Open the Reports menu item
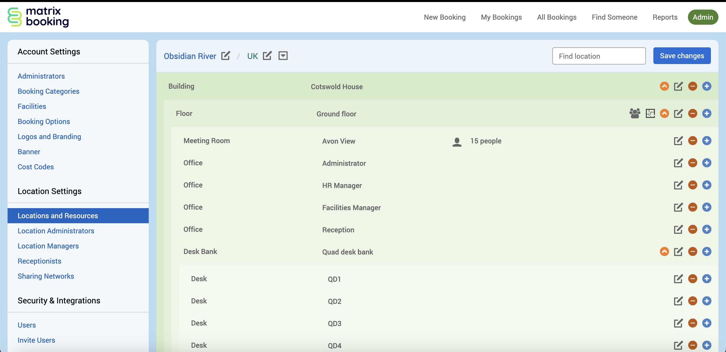 coord(665,17)
